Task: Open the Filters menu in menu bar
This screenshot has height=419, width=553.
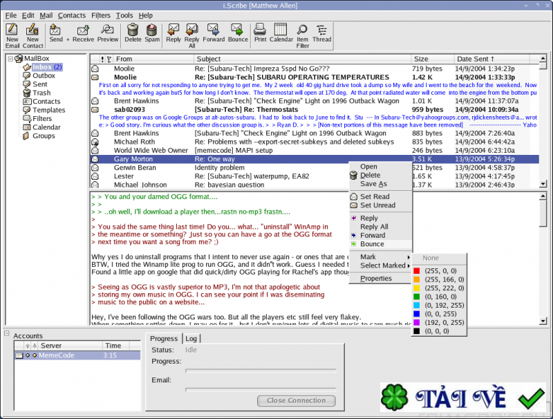Action: (x=100, y=15)
